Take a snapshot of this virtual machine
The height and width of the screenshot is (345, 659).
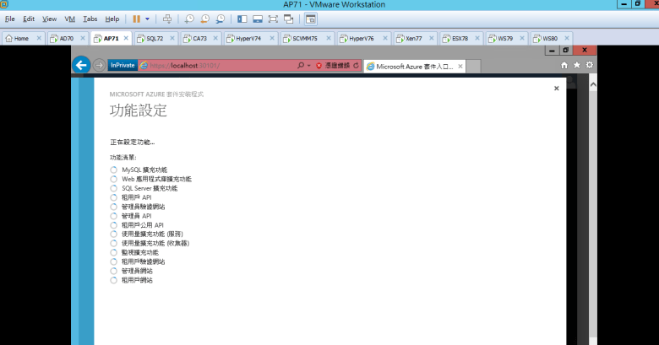pyautogui.click(x=190, y=18)
